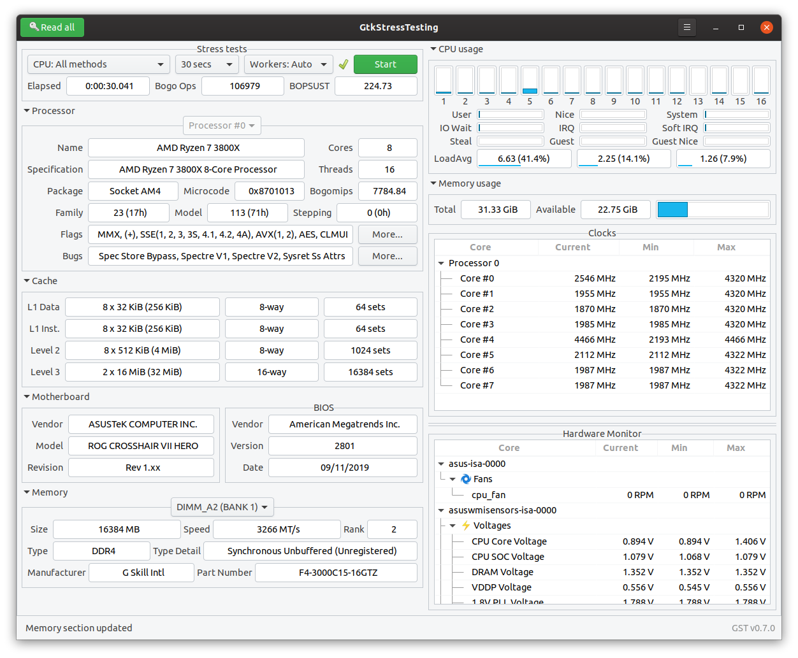Screen dimensions: 798x658
Task: Click CPU 5 usage bar
Action: pyautogui.click(x=530, y=80)
